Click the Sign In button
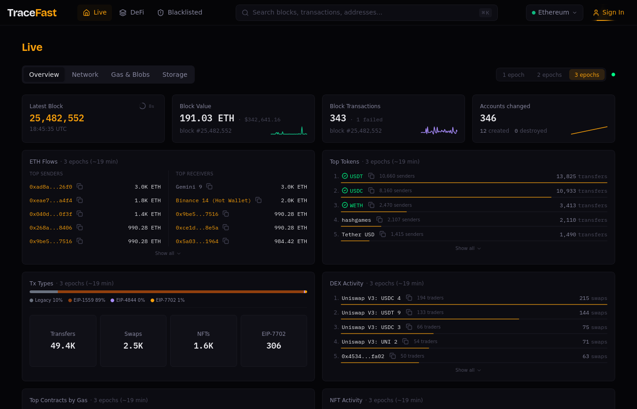 click(608, 13)
